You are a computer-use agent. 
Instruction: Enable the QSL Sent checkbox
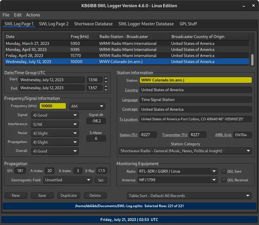(x=224, y=171)
